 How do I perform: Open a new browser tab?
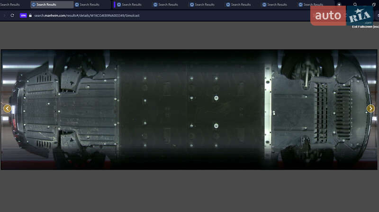tap(339, 4)
